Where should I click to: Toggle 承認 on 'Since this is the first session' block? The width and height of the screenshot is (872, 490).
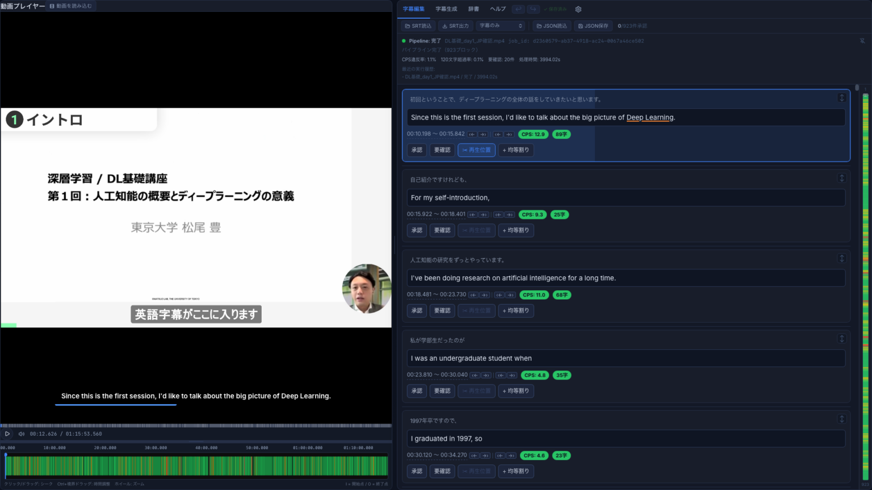pyautogui.click(x=417, y=150)
